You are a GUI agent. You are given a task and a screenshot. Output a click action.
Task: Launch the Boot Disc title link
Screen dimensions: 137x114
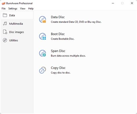tap(58, 34)
